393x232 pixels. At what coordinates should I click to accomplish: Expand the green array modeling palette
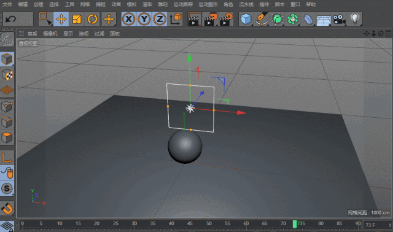coord(293,19)
